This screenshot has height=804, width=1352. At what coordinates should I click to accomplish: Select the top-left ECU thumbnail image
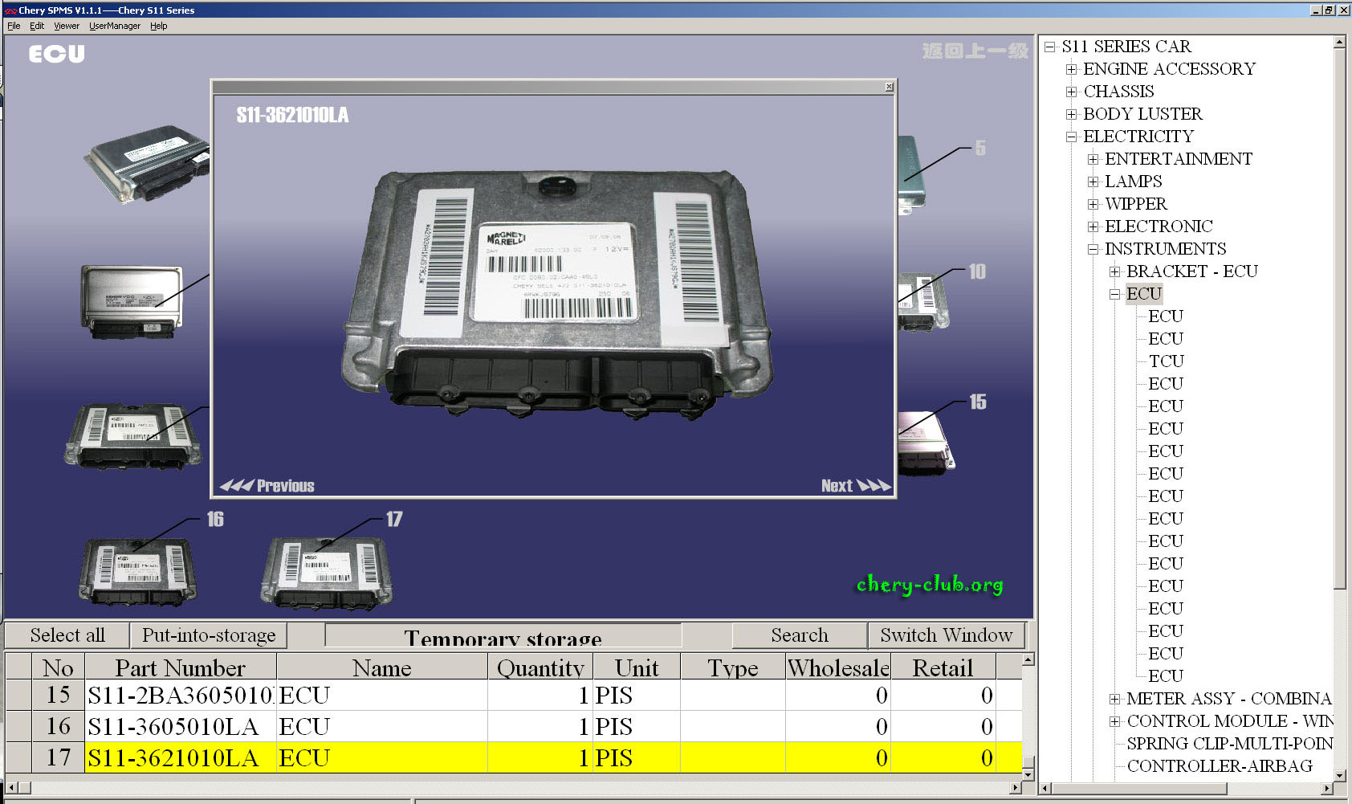coord(149,163)
